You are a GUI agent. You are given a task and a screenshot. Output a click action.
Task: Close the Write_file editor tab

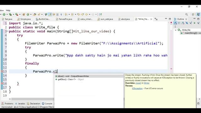[x=151, y=19]
